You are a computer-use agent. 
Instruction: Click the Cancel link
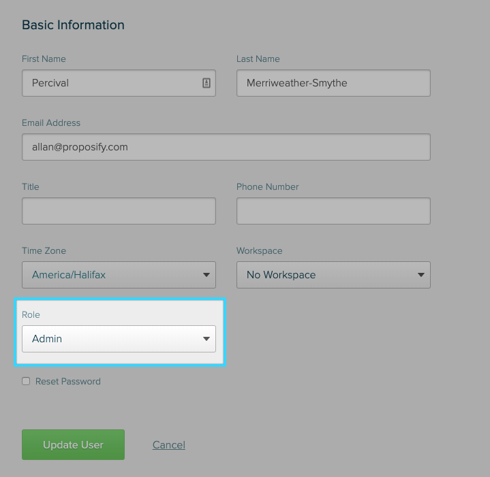tap(169, 445)
